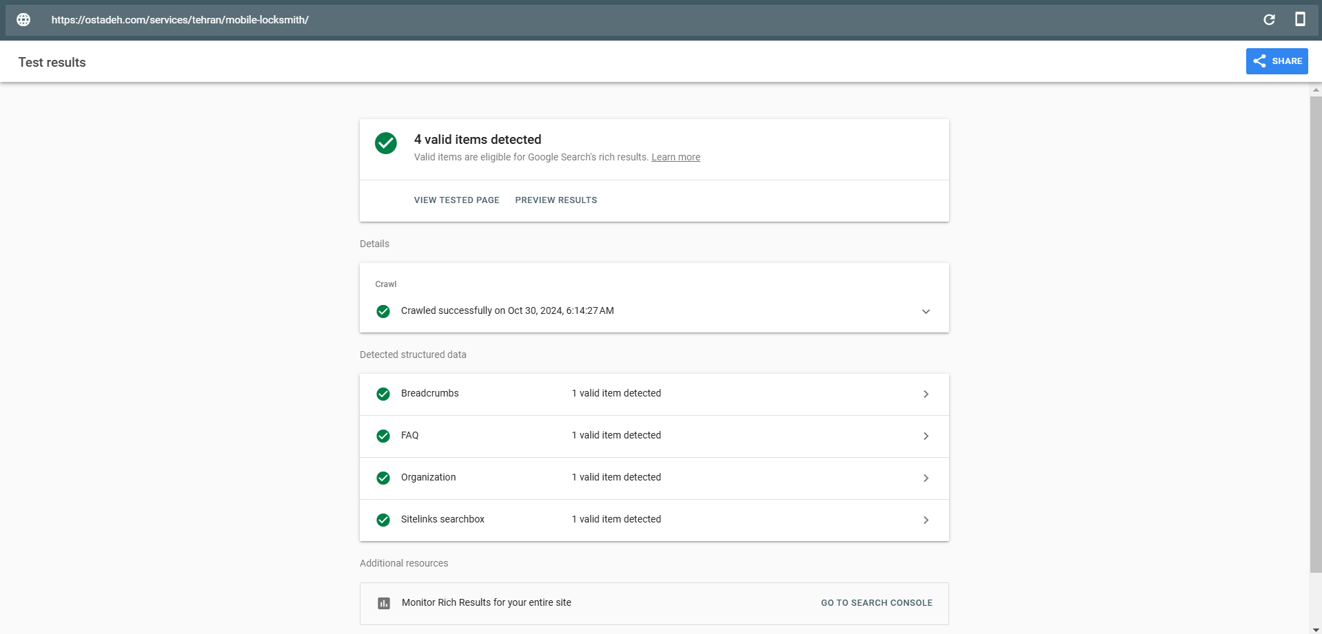The image size is (1322, 634).
Task: Click the globe icon beside the URL
Action: [23, 20]
